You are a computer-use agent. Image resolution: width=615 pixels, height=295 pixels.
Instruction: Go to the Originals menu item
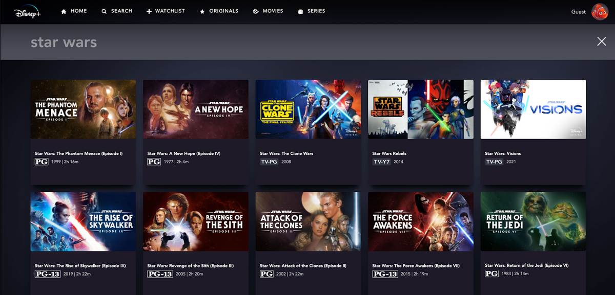[x=223, y=11]
